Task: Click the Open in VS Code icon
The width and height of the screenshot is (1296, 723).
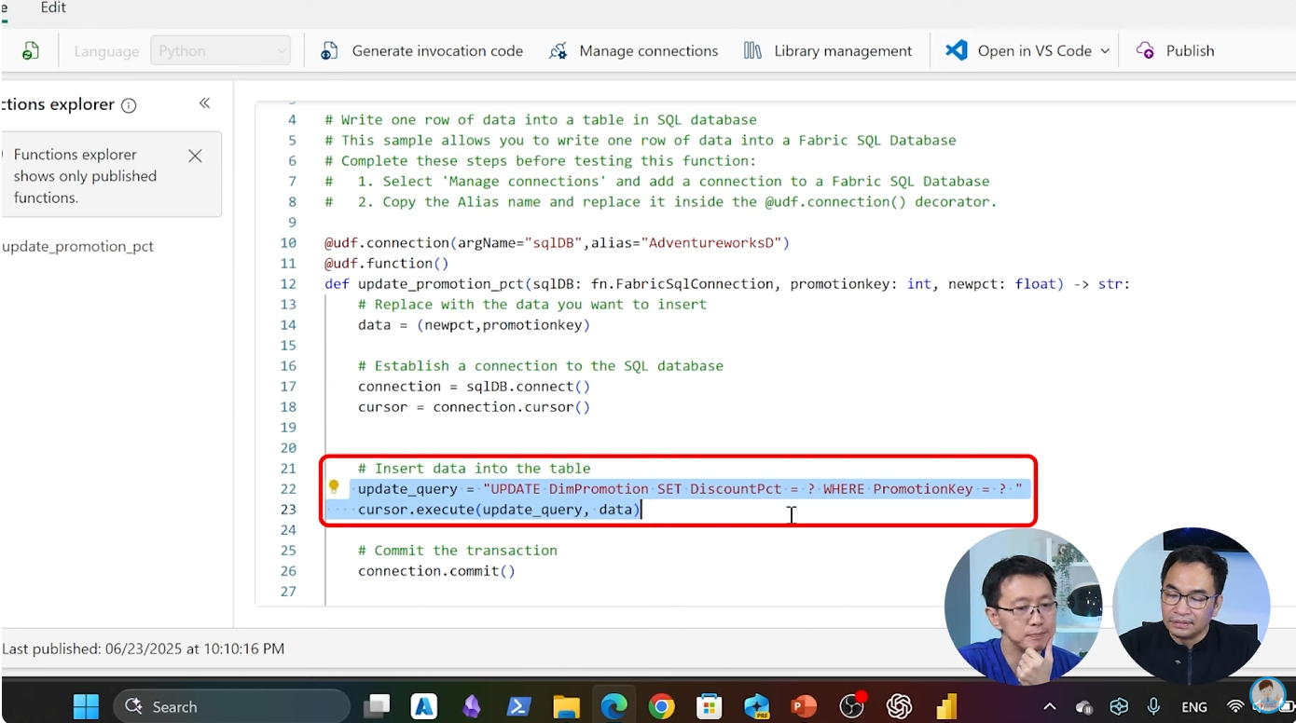Action: 955,50
